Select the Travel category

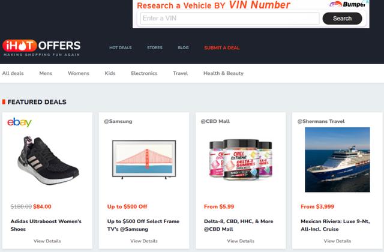(x=181, y=73)
